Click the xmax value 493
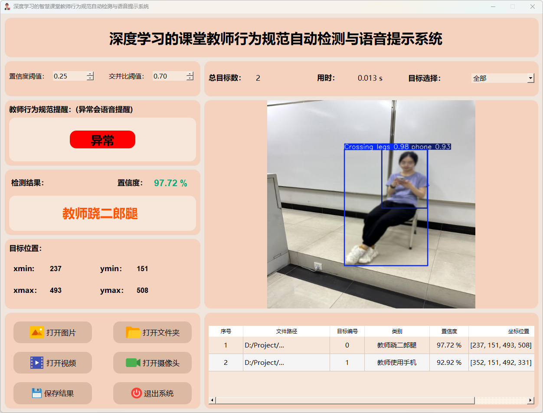Screen dimensions: 543x413 coord(56,290)
